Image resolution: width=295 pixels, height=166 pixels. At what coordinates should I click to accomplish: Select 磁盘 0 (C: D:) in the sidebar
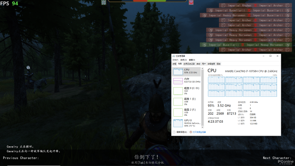pyautogui.click(x=186, y=91)
